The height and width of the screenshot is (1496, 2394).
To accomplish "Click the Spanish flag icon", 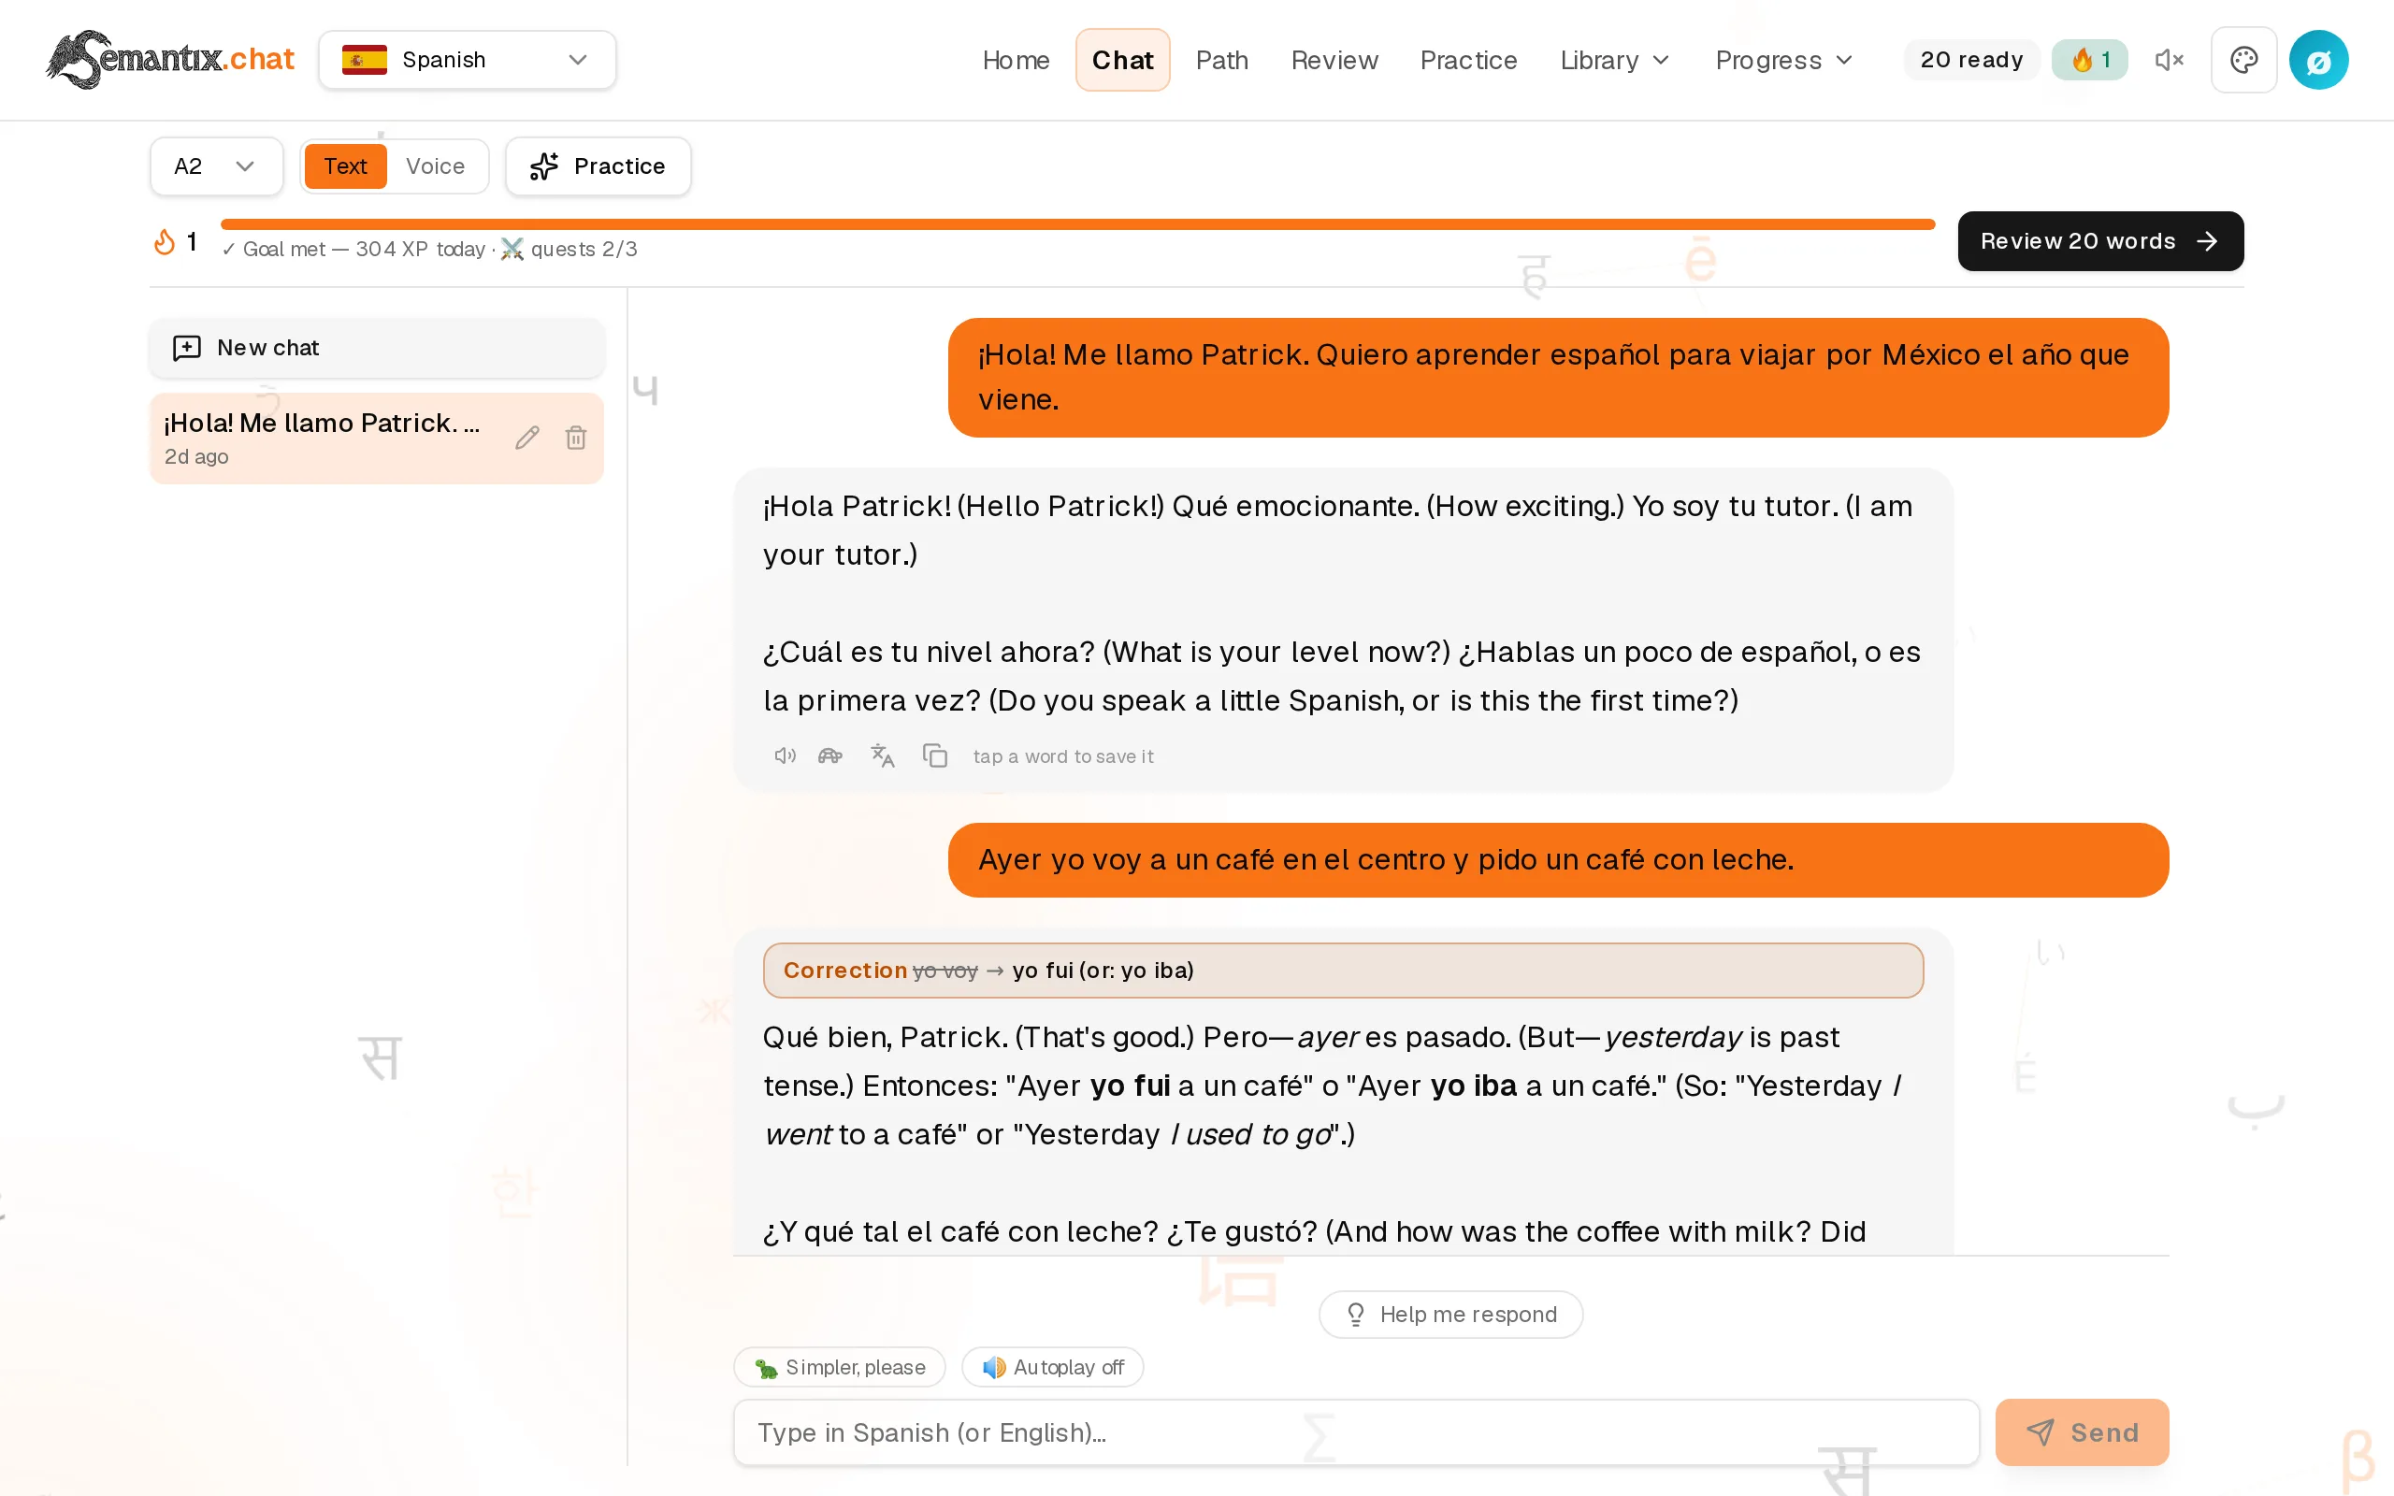I will click(x=364, y=59).
